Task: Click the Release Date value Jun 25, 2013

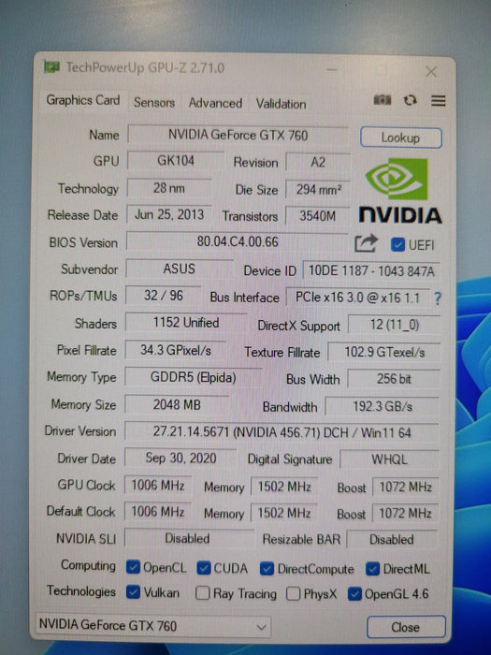Action: pos(169,214)
